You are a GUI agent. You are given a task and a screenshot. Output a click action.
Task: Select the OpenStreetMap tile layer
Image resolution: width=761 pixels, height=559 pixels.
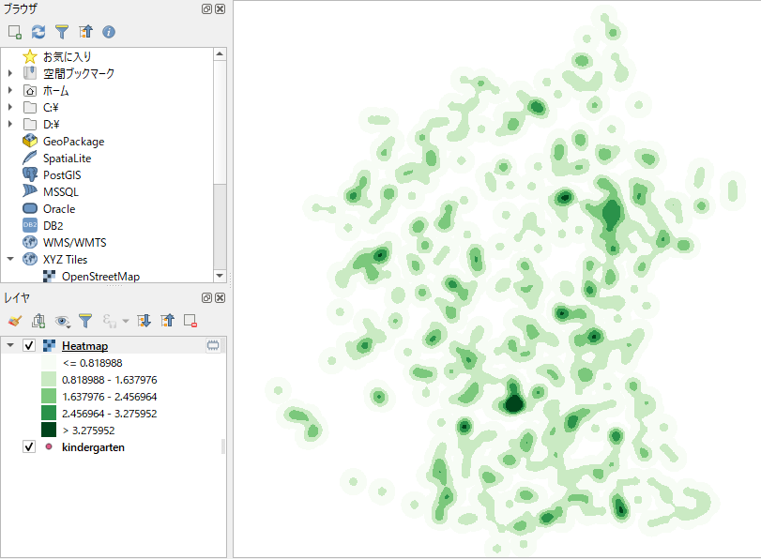click(x=100, y=276)
